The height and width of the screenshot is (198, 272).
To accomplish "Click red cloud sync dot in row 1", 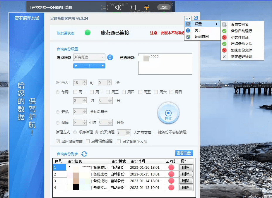I will (x=171, y=167).
